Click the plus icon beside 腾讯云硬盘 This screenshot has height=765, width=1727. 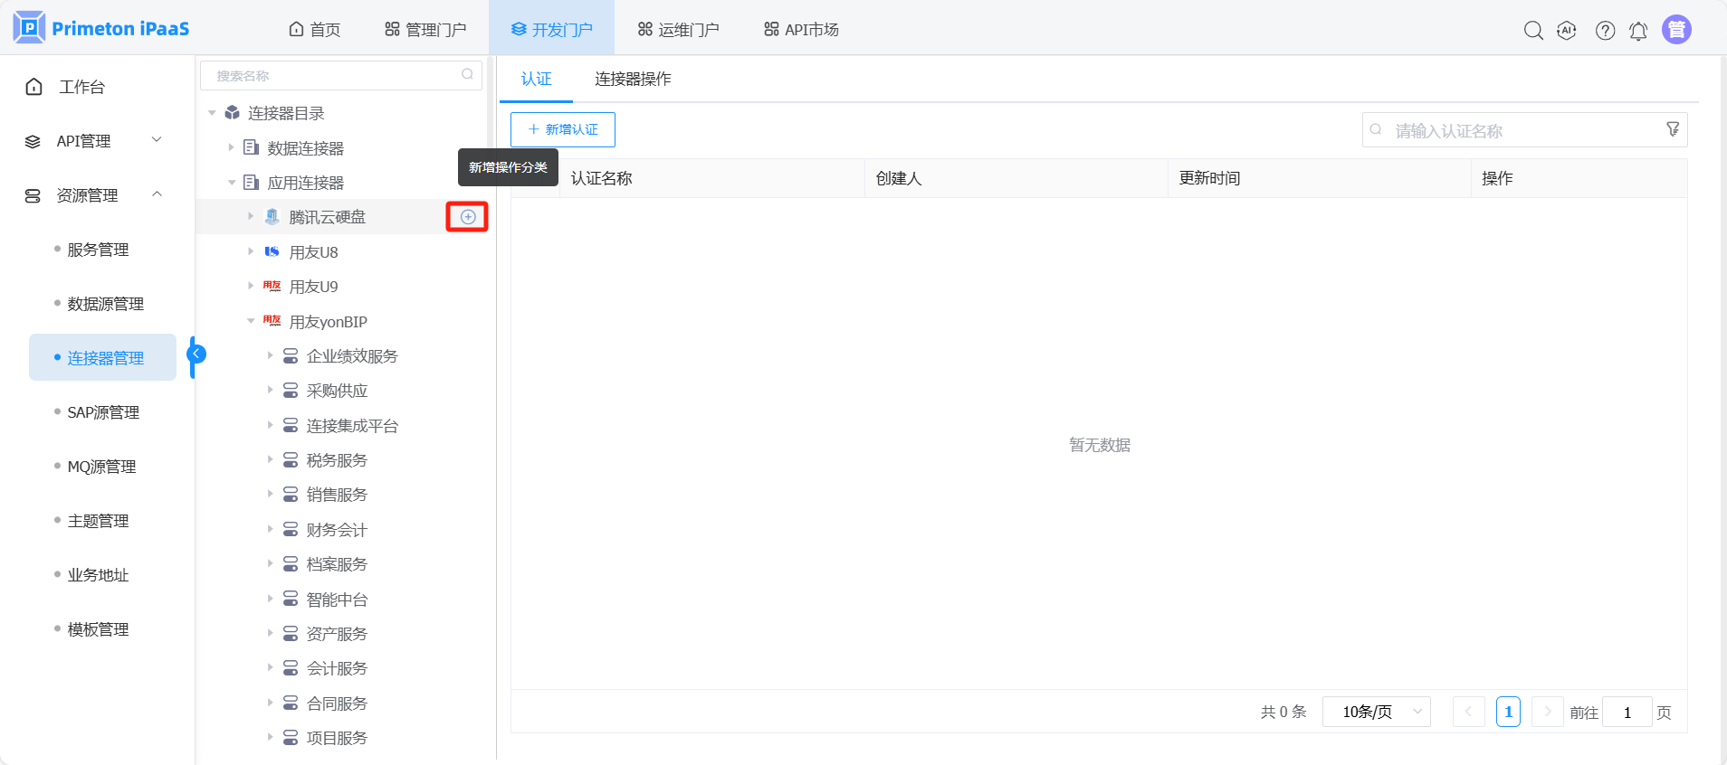tap(468, 217)
